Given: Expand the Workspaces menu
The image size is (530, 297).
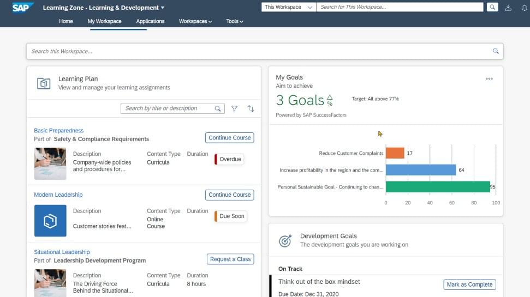Looking at the screenshot, I should pyautogui.click(x=195, y=21).
